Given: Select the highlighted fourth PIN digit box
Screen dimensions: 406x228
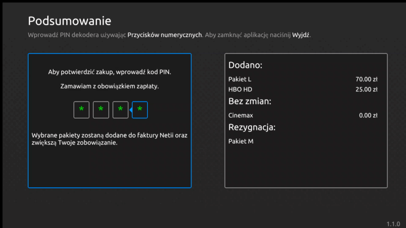Looking at the screenshot, I should click(x=140, y=110).
